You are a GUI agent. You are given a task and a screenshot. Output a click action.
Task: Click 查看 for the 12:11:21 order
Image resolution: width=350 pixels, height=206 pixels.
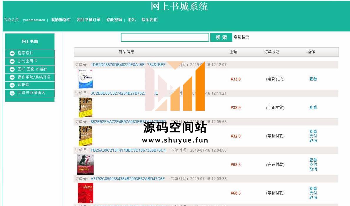click(313, 108)
